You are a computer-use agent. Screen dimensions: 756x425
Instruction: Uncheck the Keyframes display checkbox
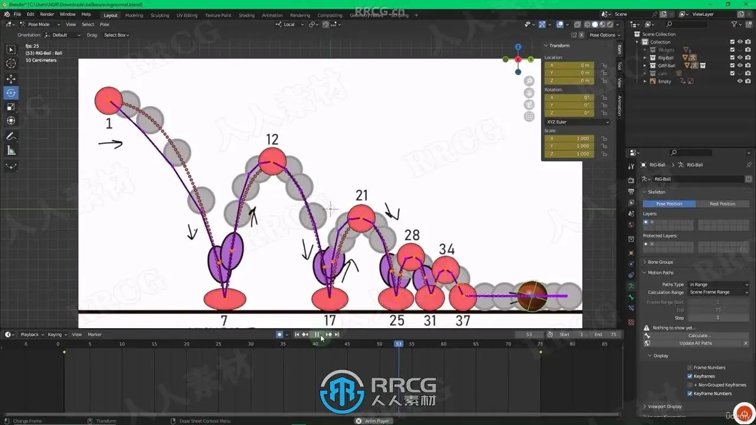(x=690, y=376)
